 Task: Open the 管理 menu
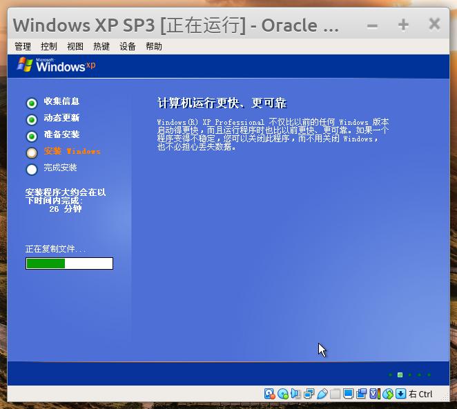click(23, 46)
